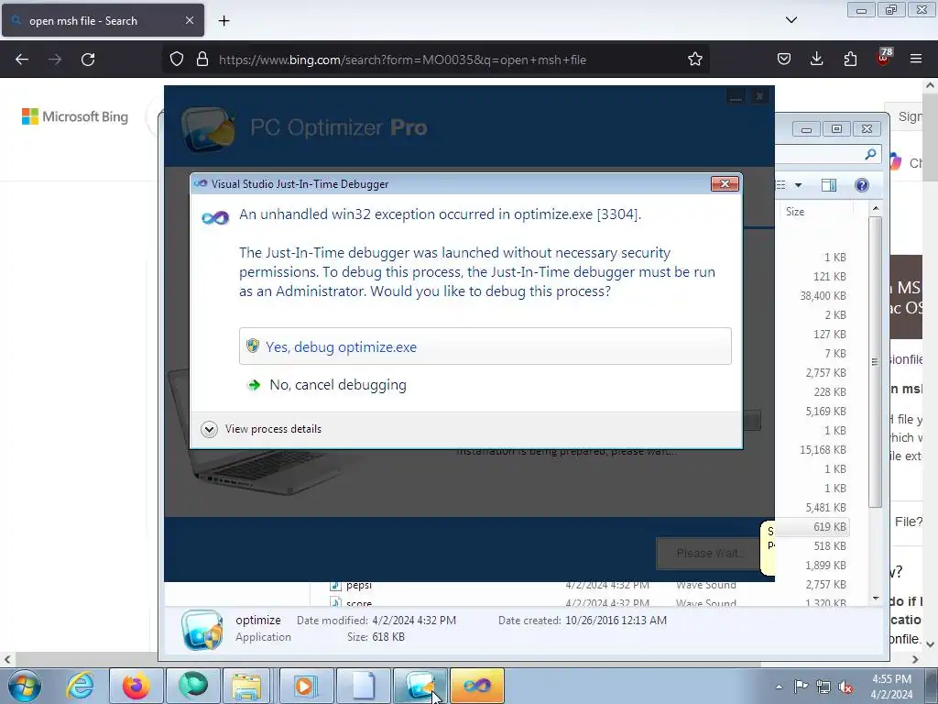This screenshot has height=704, width=938.
Task: Open Firefox downloads panel
Action: pos(816,59)
